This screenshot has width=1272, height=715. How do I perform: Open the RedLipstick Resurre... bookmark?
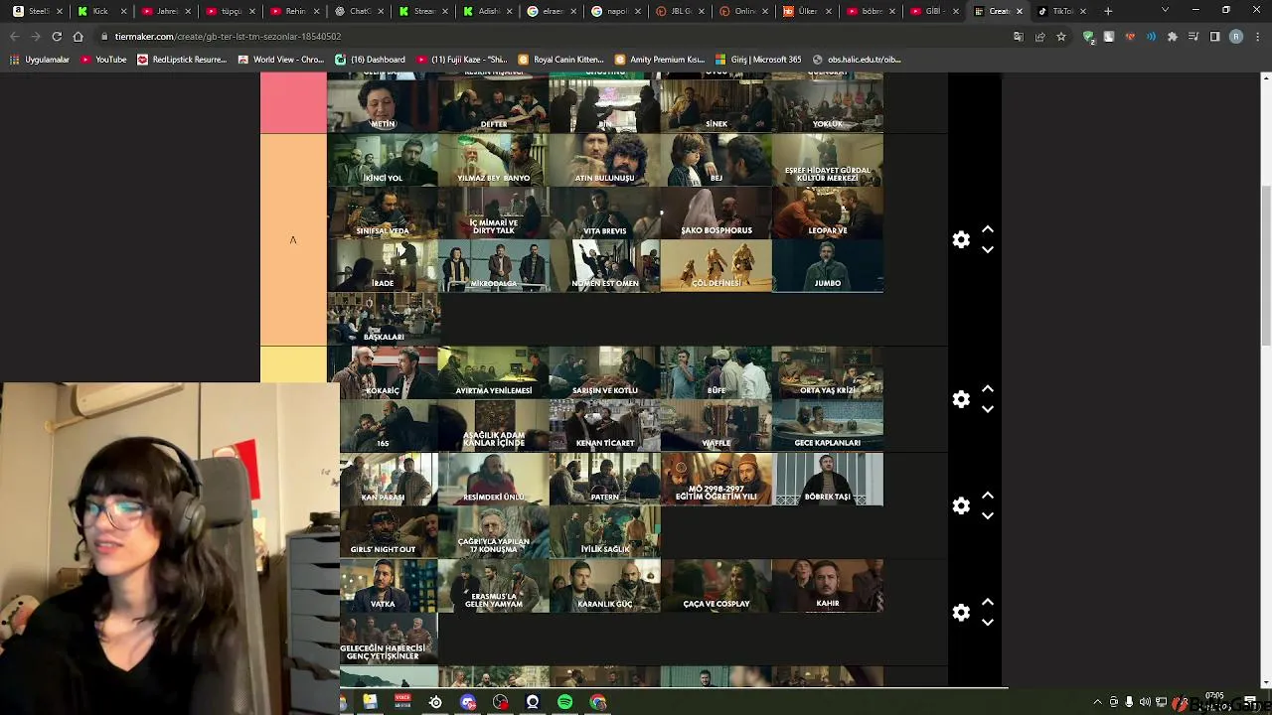tap(182, 60)
